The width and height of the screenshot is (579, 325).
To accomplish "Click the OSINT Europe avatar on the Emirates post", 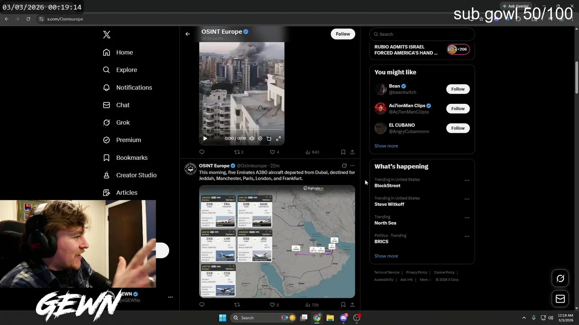I will coord(190,169).
